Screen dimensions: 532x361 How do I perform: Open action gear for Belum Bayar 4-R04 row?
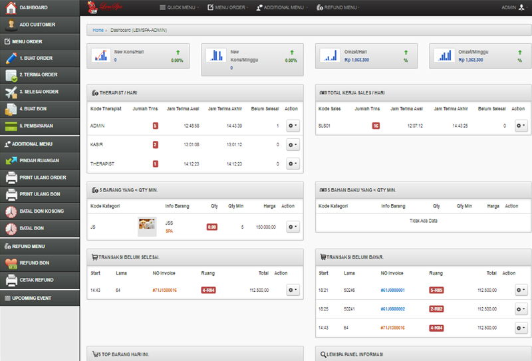521,328
